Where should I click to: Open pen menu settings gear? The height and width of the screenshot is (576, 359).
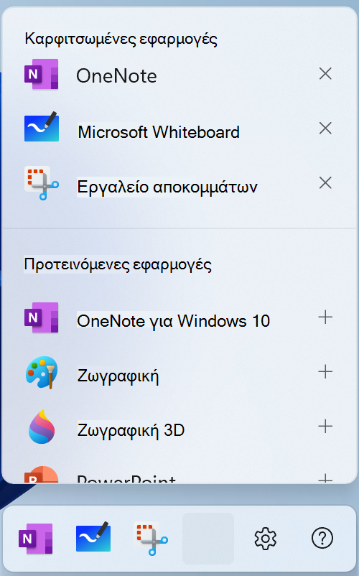click(x=266, y=539)
